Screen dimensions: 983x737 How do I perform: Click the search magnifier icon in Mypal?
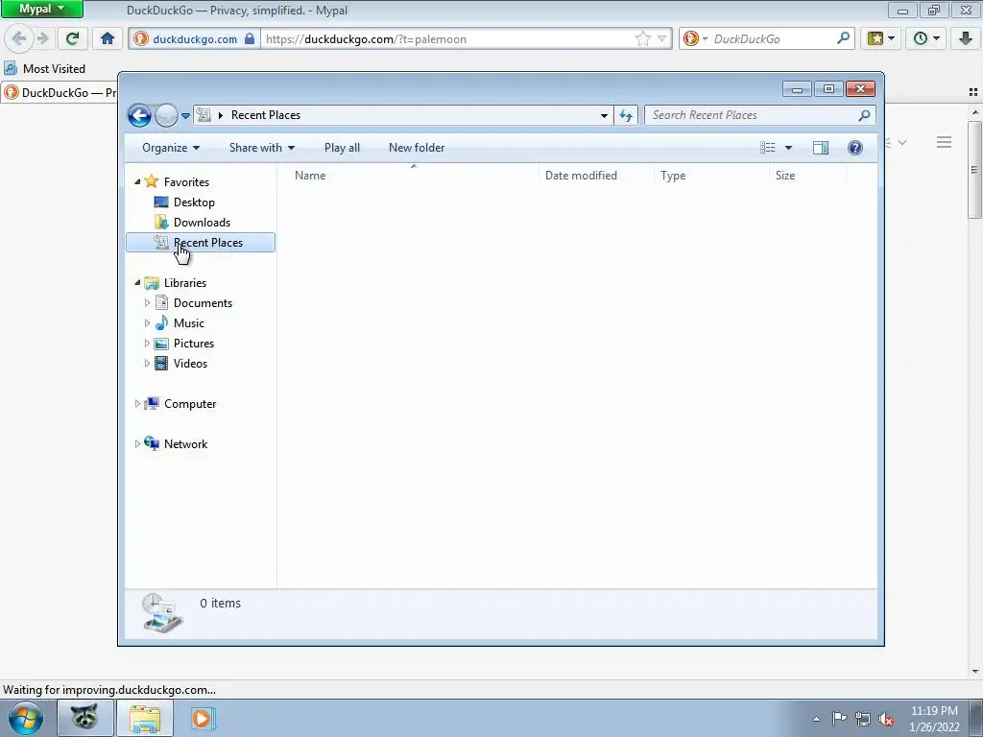843,38
